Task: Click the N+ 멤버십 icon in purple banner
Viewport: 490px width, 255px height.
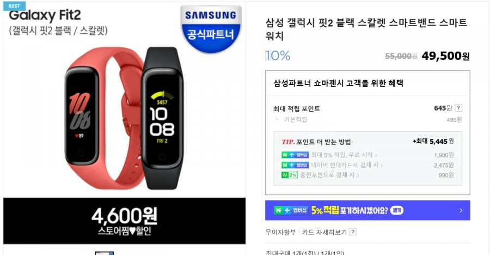Action: point(291,210)
